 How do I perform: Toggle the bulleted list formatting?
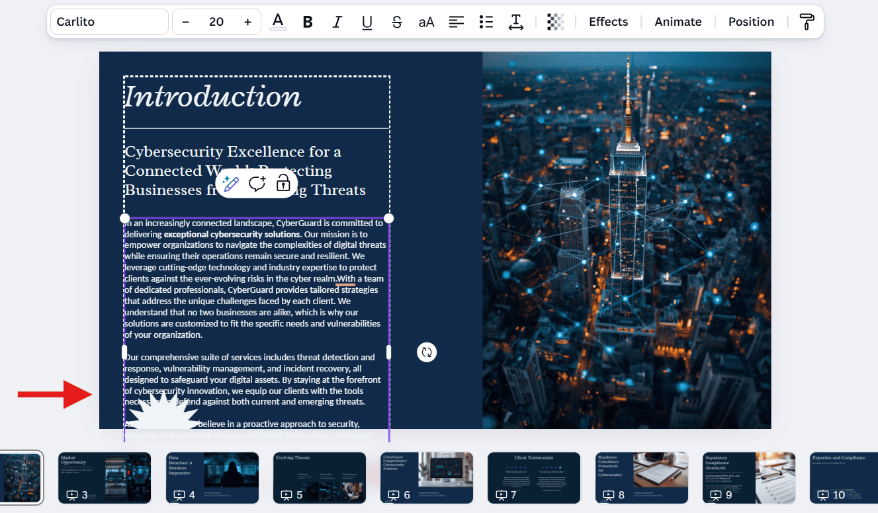pyautogui.click(x=486, y=22)
